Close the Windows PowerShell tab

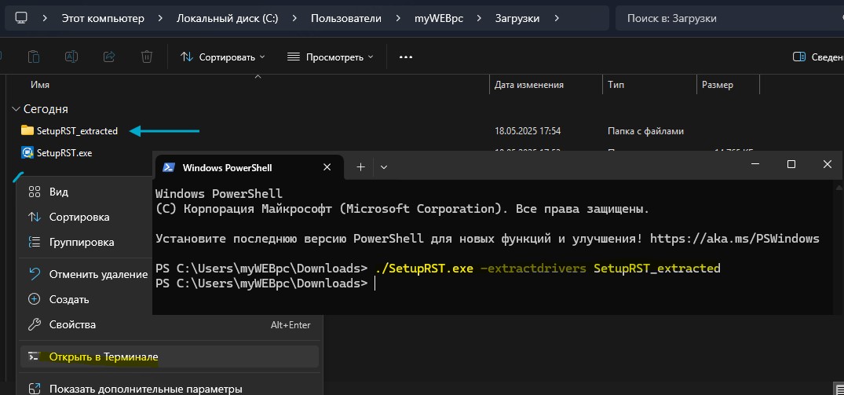click(327, 167)
